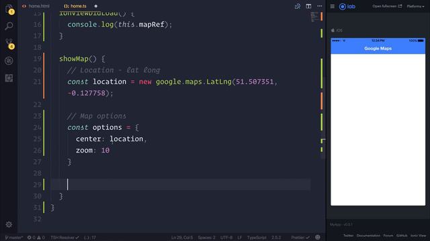Click the Location - lat long comment

click(x=114, y=70)
